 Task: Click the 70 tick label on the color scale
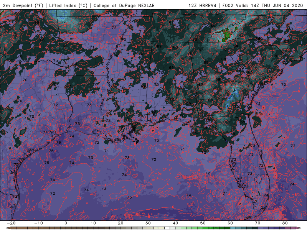click(257, 223)
